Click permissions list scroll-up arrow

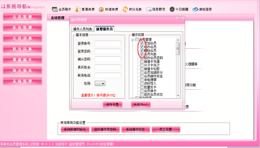point(178,40)
